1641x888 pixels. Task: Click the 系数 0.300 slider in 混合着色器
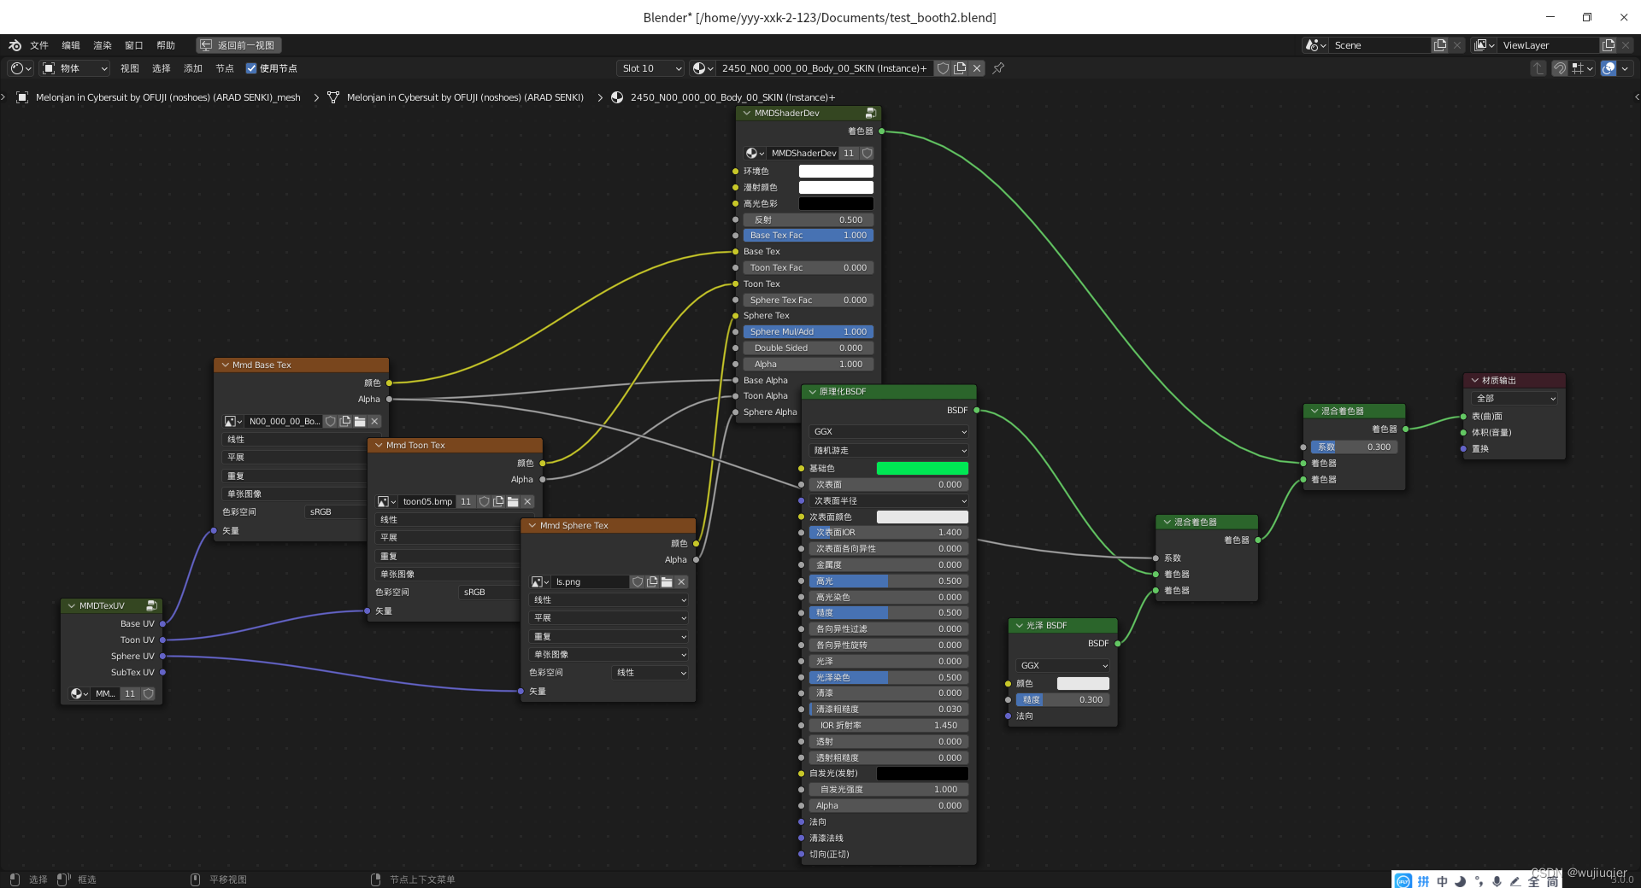click(1354, 447)
